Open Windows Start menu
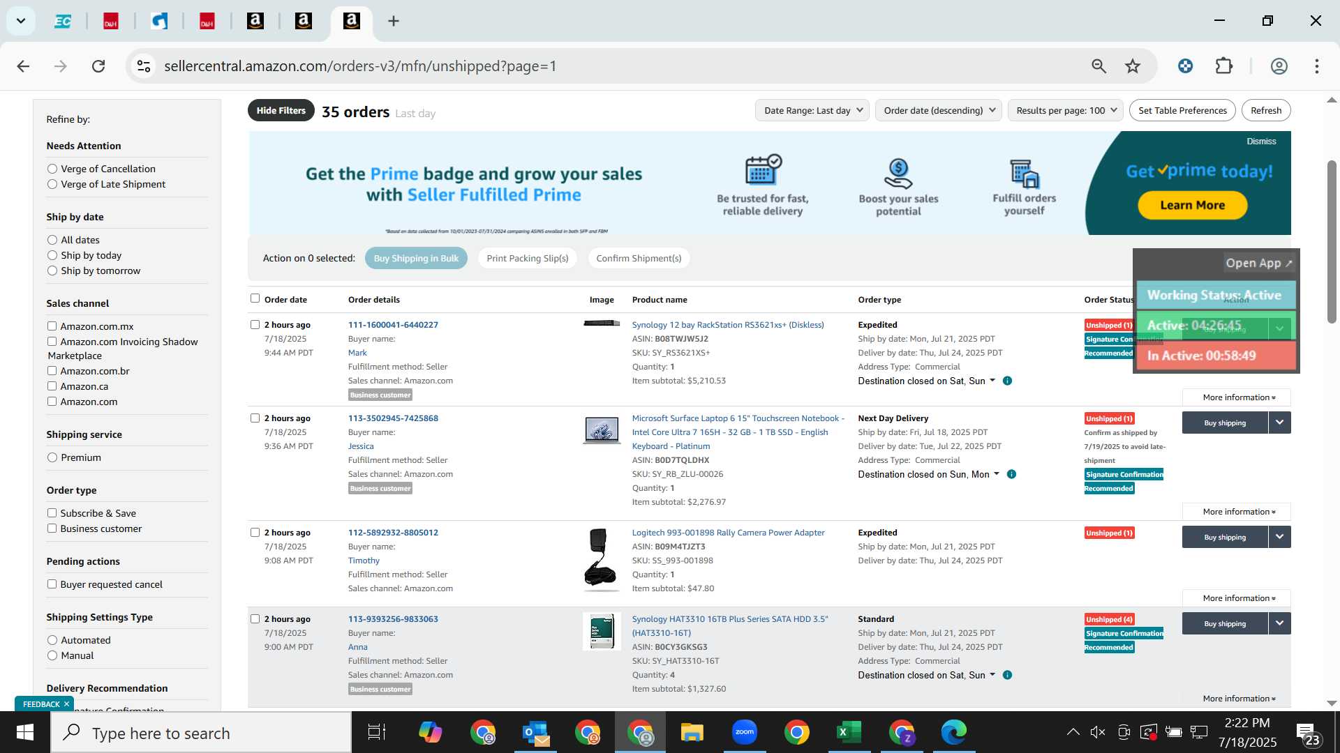 (x=25, y=733)
